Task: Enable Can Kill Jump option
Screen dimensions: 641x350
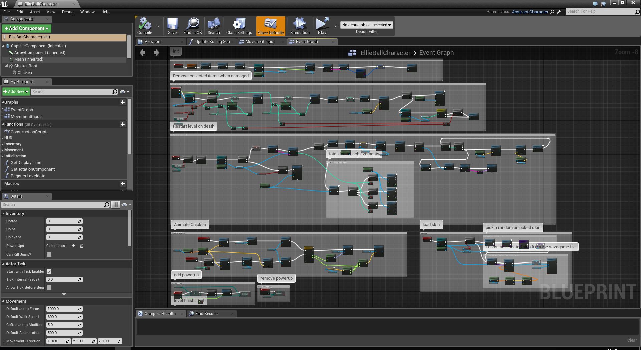Action: (49, 254)
